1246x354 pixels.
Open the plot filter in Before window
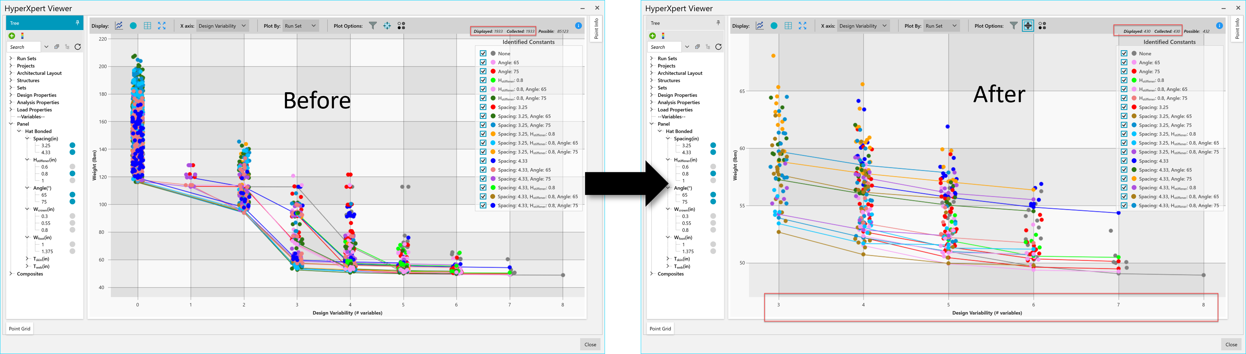point(373,25)
